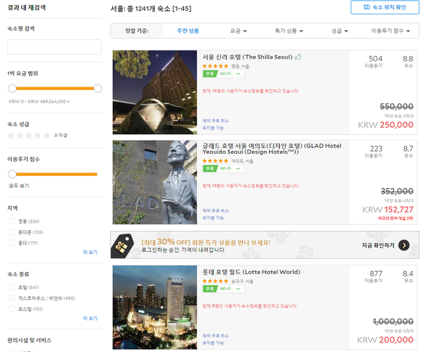Open the GLAD Hotel Yeouido Seoul title link
The image size is (422, 352).
[272, 149]
